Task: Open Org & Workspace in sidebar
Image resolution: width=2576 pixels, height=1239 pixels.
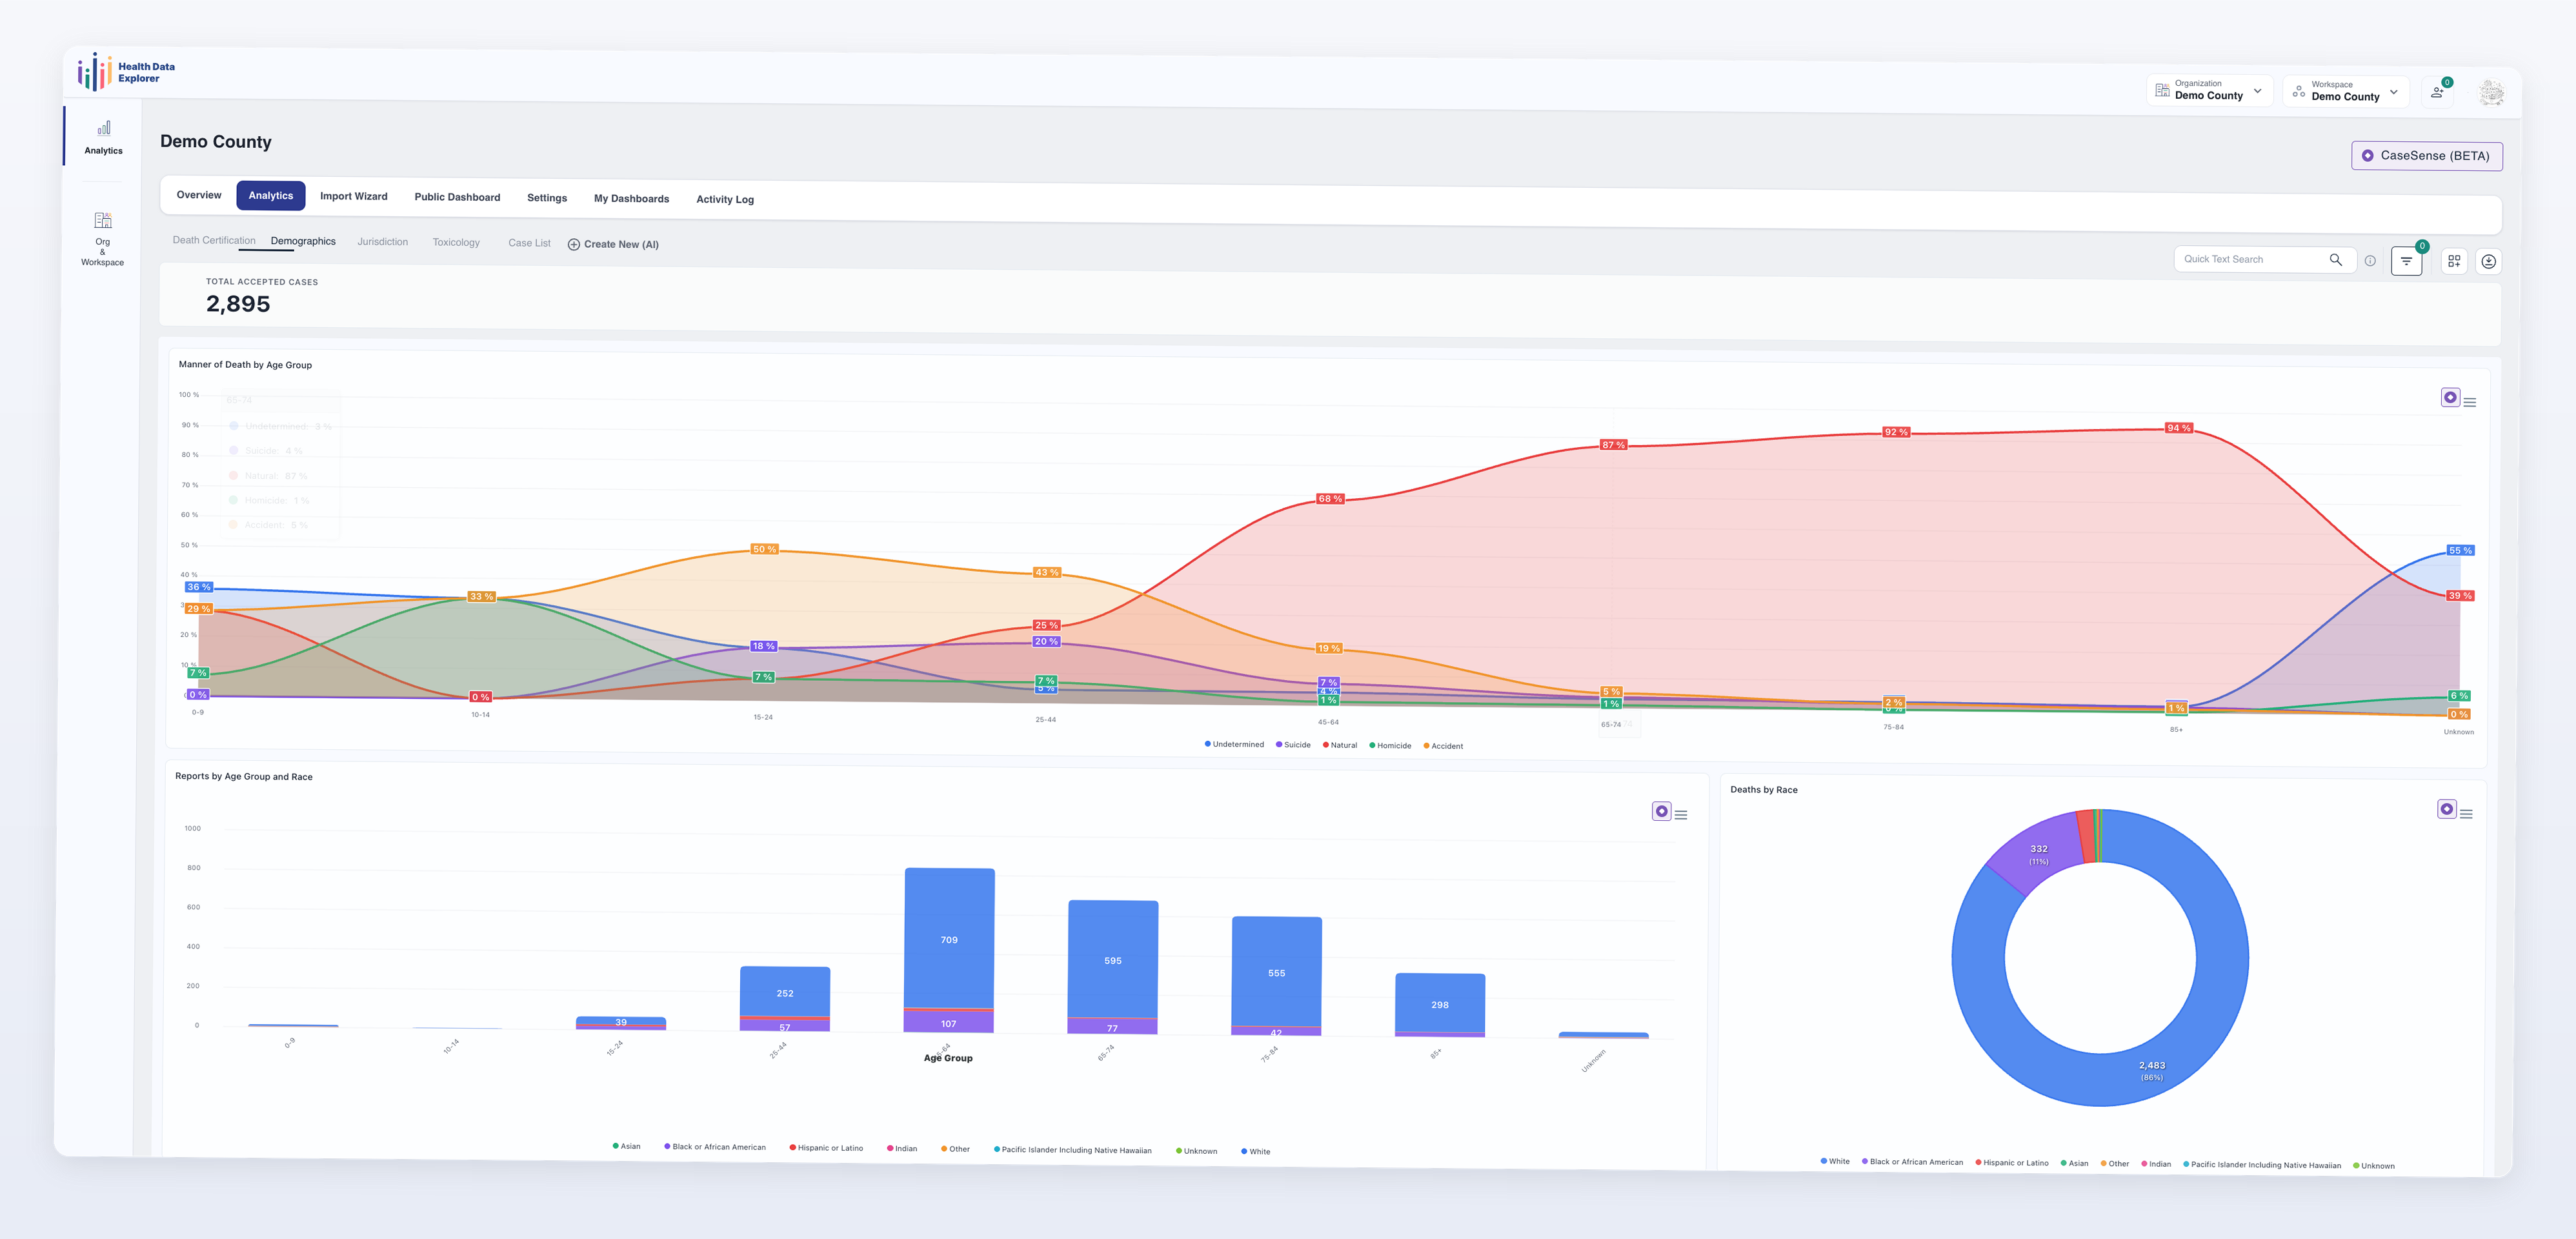Action: (x=102, y=239)
